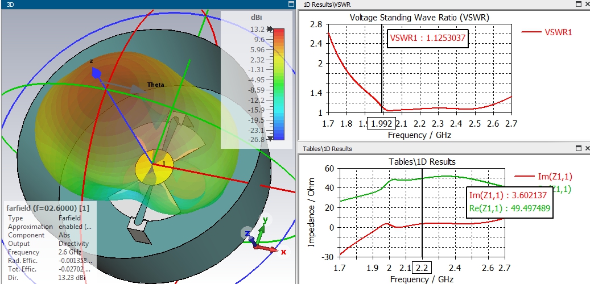The width and height of the screenshot is (590, 284).
Task: Click the 1.992 marker frequency box
Action: point(382,123)
